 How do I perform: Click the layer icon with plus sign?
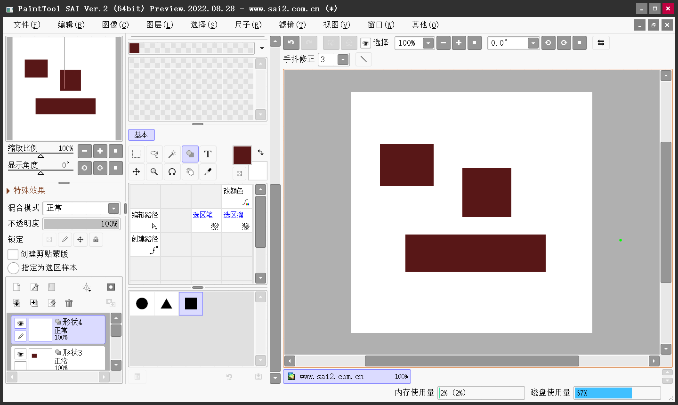click(x=34, y=303)
